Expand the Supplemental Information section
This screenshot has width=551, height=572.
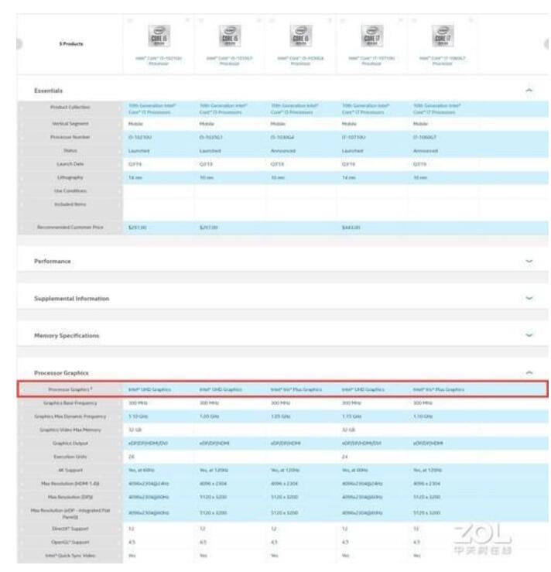click(x=529, y=298)
